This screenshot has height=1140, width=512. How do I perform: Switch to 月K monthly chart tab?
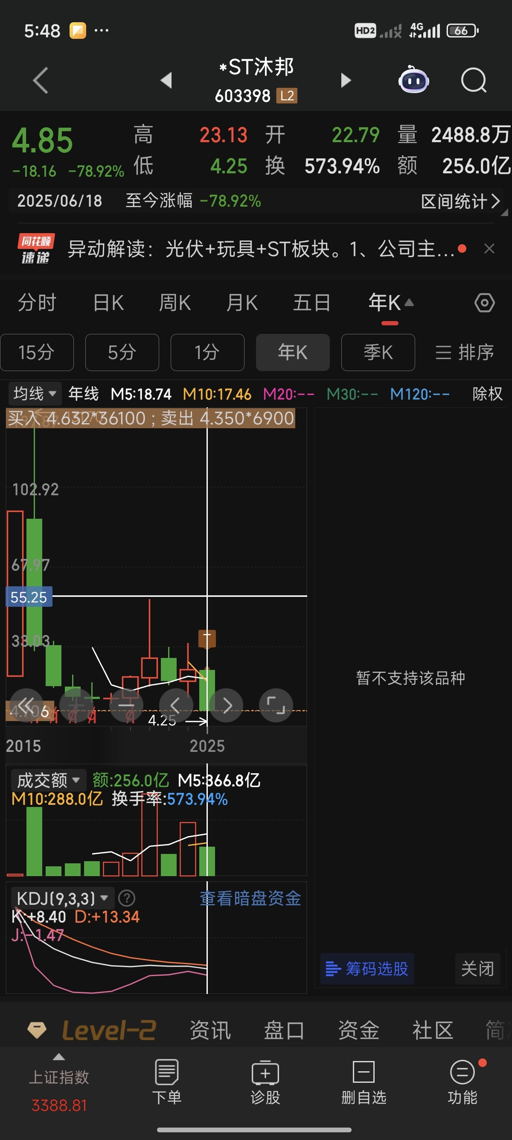tap(241, 303)
